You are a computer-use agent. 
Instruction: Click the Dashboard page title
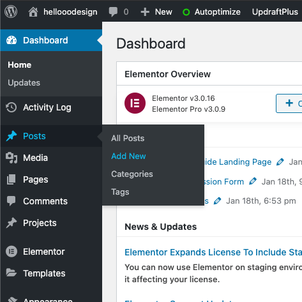click(151, 43)
